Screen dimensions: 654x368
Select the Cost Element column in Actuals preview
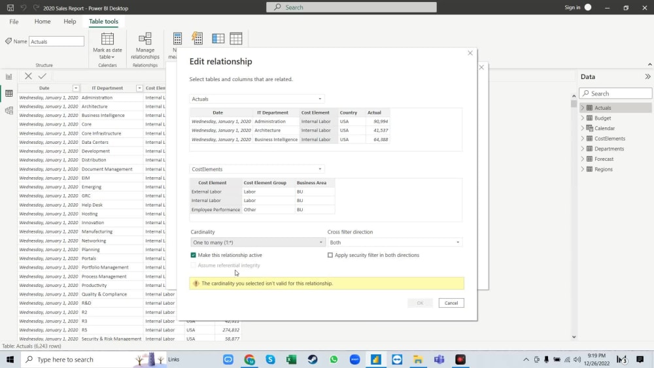315,112
